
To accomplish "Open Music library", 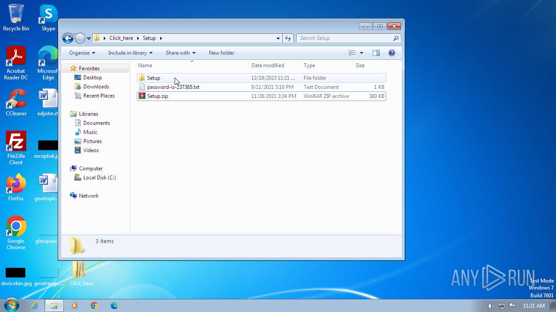I will pos(90,132).
